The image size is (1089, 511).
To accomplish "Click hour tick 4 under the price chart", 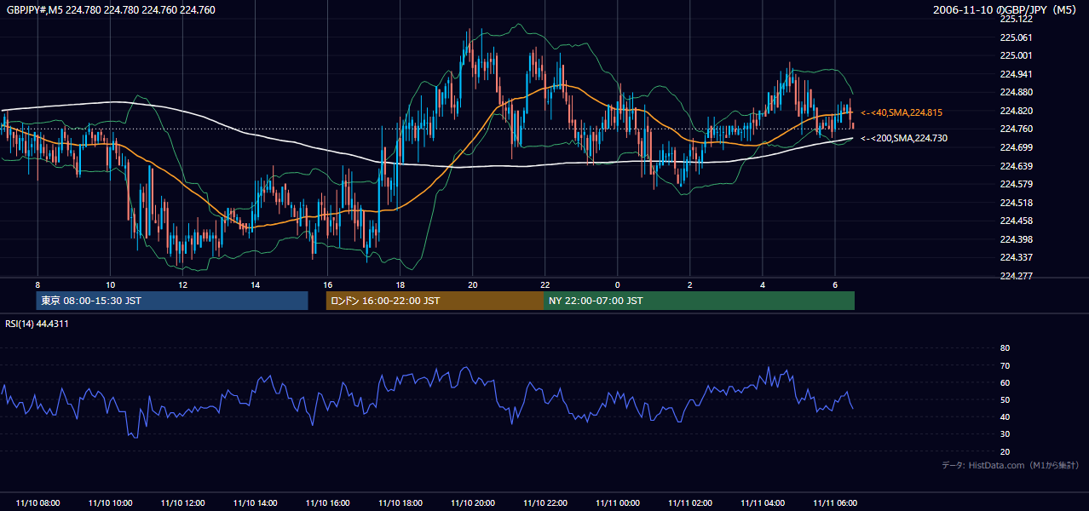I will pos(763,284).
